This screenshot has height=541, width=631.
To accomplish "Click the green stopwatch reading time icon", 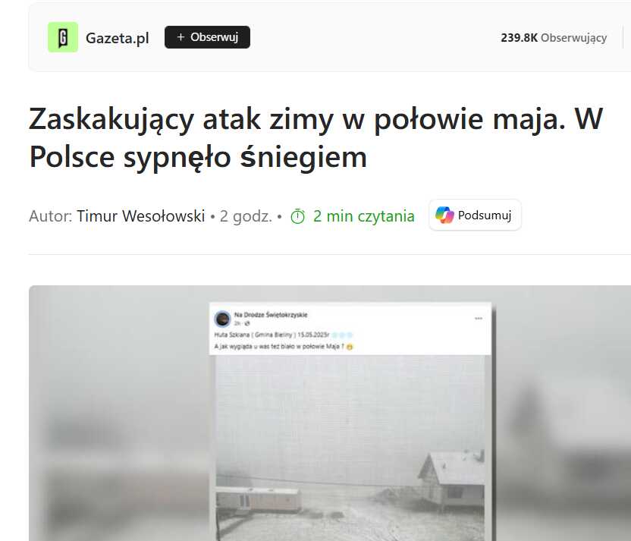I will pyautogui.click(x=298, y=216).
